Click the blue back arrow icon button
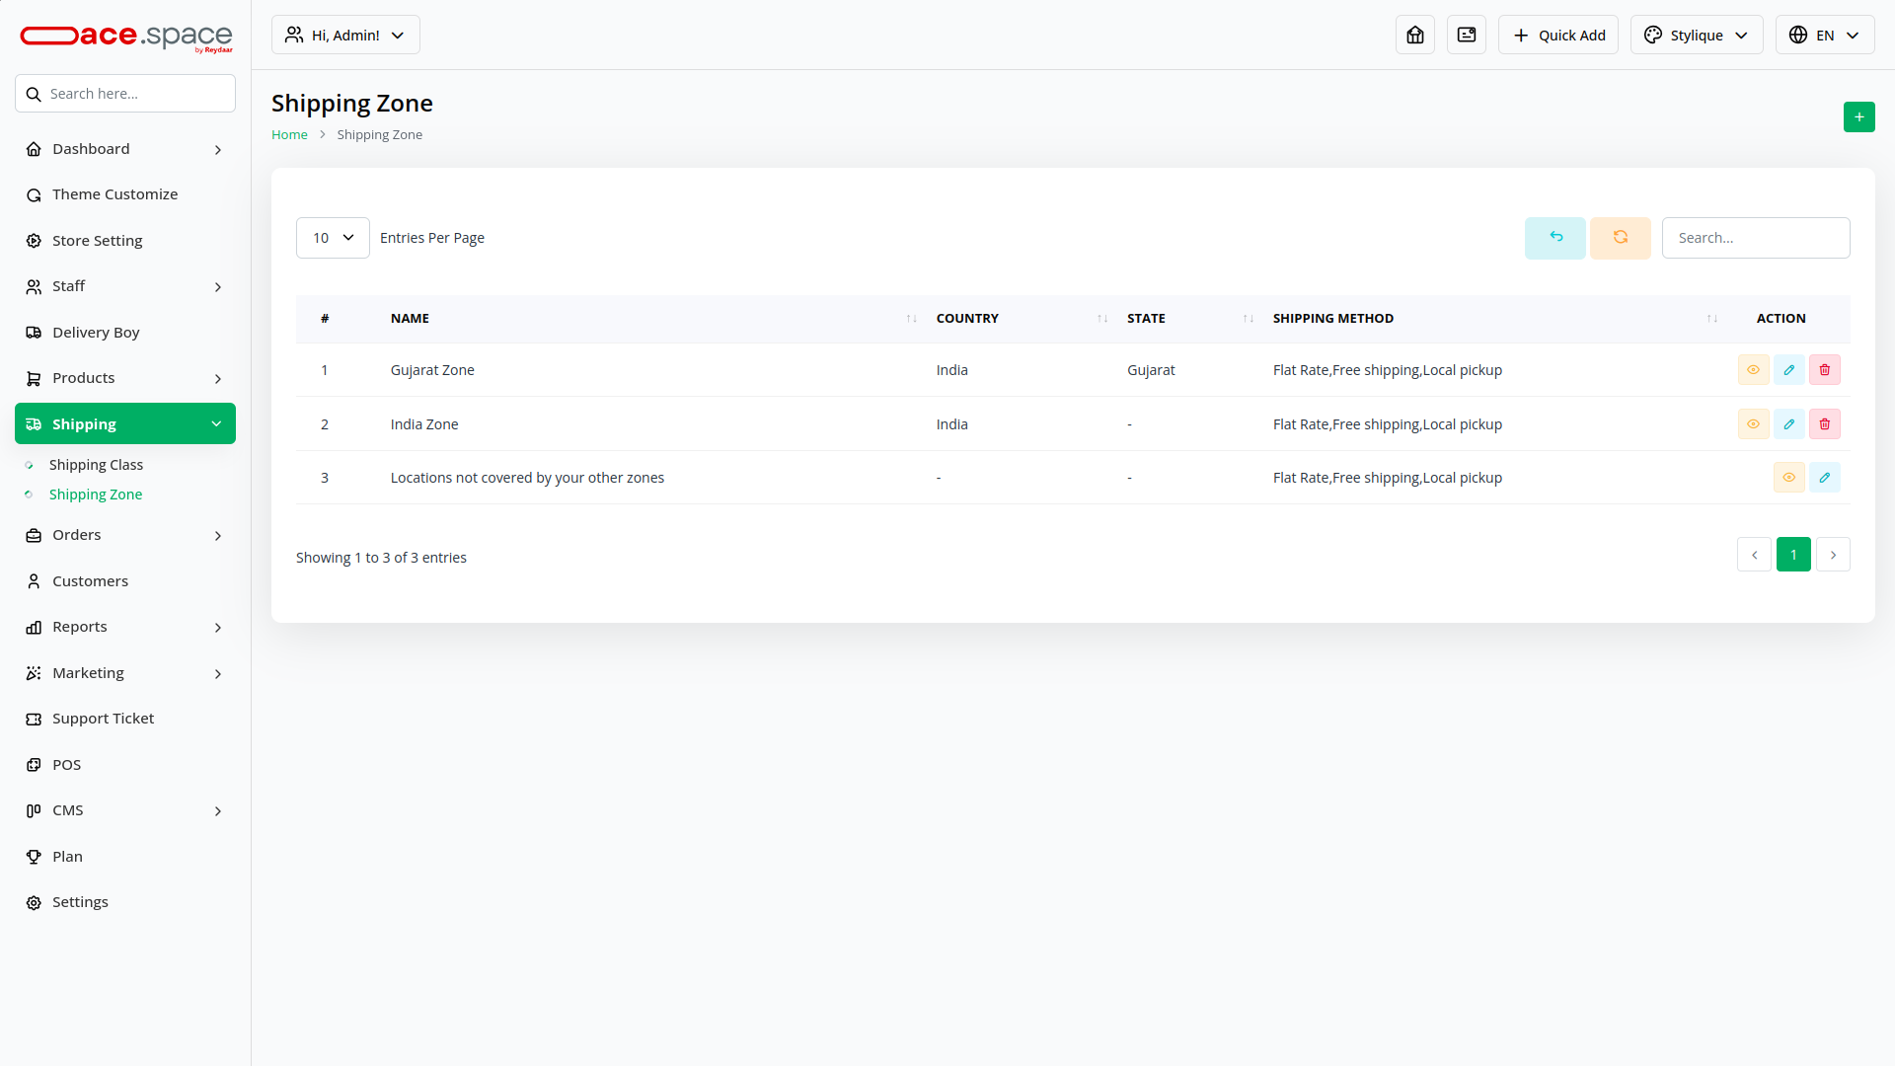Image resolution: width=1895 pixels, height=1066 pixels. click(x=1554, y=238)
